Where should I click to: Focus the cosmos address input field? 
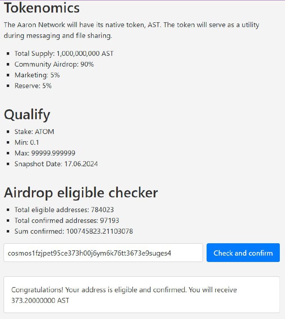(x=103, y=252)
